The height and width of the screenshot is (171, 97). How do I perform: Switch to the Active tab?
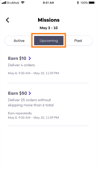point(19,41)
